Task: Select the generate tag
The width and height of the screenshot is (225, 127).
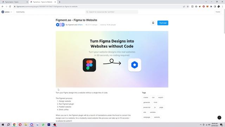Action: pyautogui.click(x=147, y=102)
